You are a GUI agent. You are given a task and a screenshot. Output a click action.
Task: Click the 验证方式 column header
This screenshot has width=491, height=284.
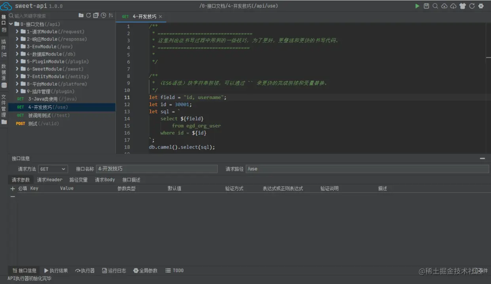(234, 189)
